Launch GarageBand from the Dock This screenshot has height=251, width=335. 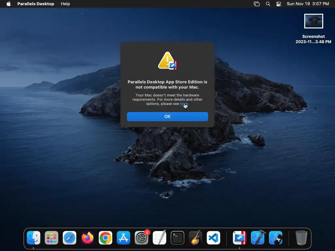point(195,238)
